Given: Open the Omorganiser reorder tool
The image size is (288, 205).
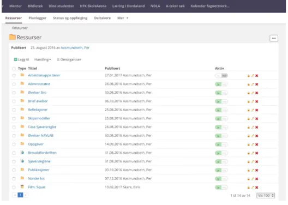Looking at the screenshot, I should (69, 59).
